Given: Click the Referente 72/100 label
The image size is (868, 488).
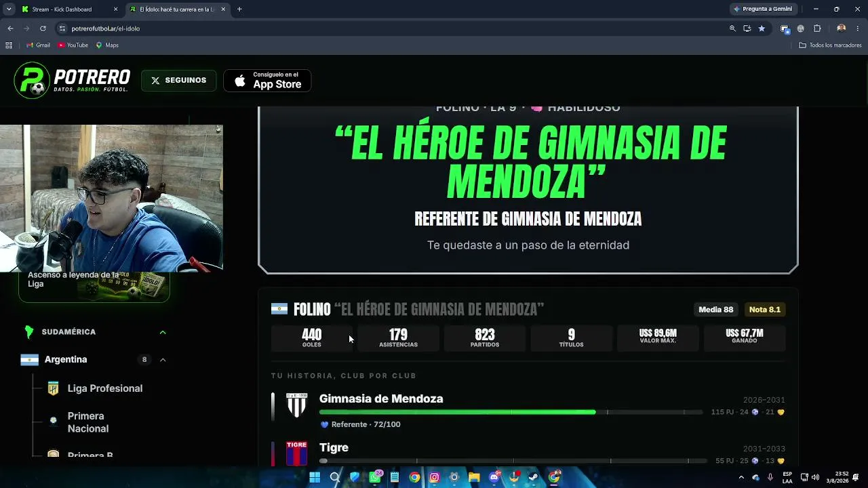Looking at the screenshot, I should pos(361,424).
